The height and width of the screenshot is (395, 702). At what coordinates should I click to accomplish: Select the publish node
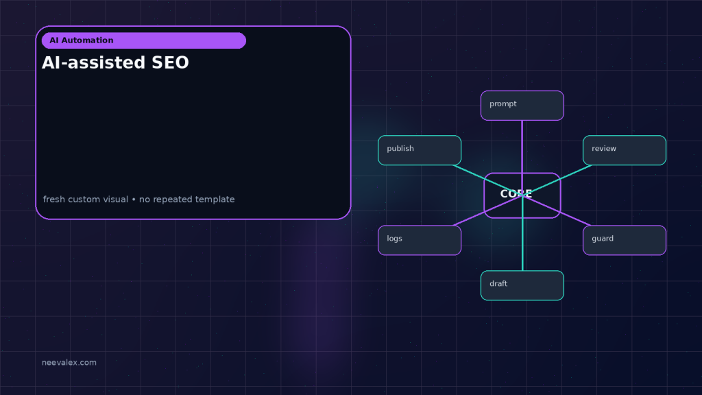[x=420, y=150]
